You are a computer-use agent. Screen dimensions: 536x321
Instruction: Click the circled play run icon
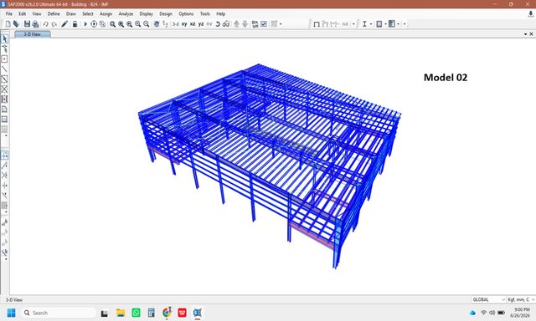[x=94, y=24]
